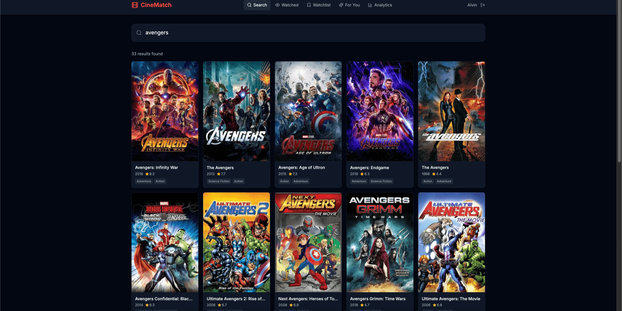Image resolution: width=622 pixels, height=311 pixels.
Task: Click the logout icon next to Alvin
Action: tap(483, 5)
